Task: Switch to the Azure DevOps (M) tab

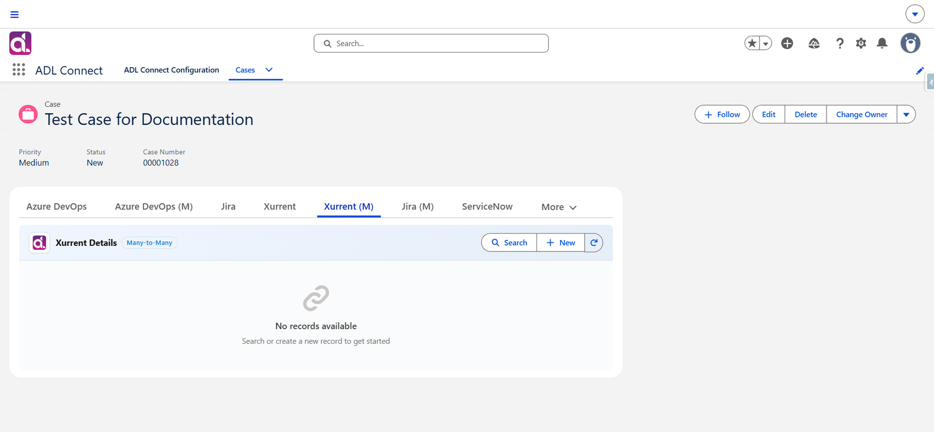Action: coord(154,207)
